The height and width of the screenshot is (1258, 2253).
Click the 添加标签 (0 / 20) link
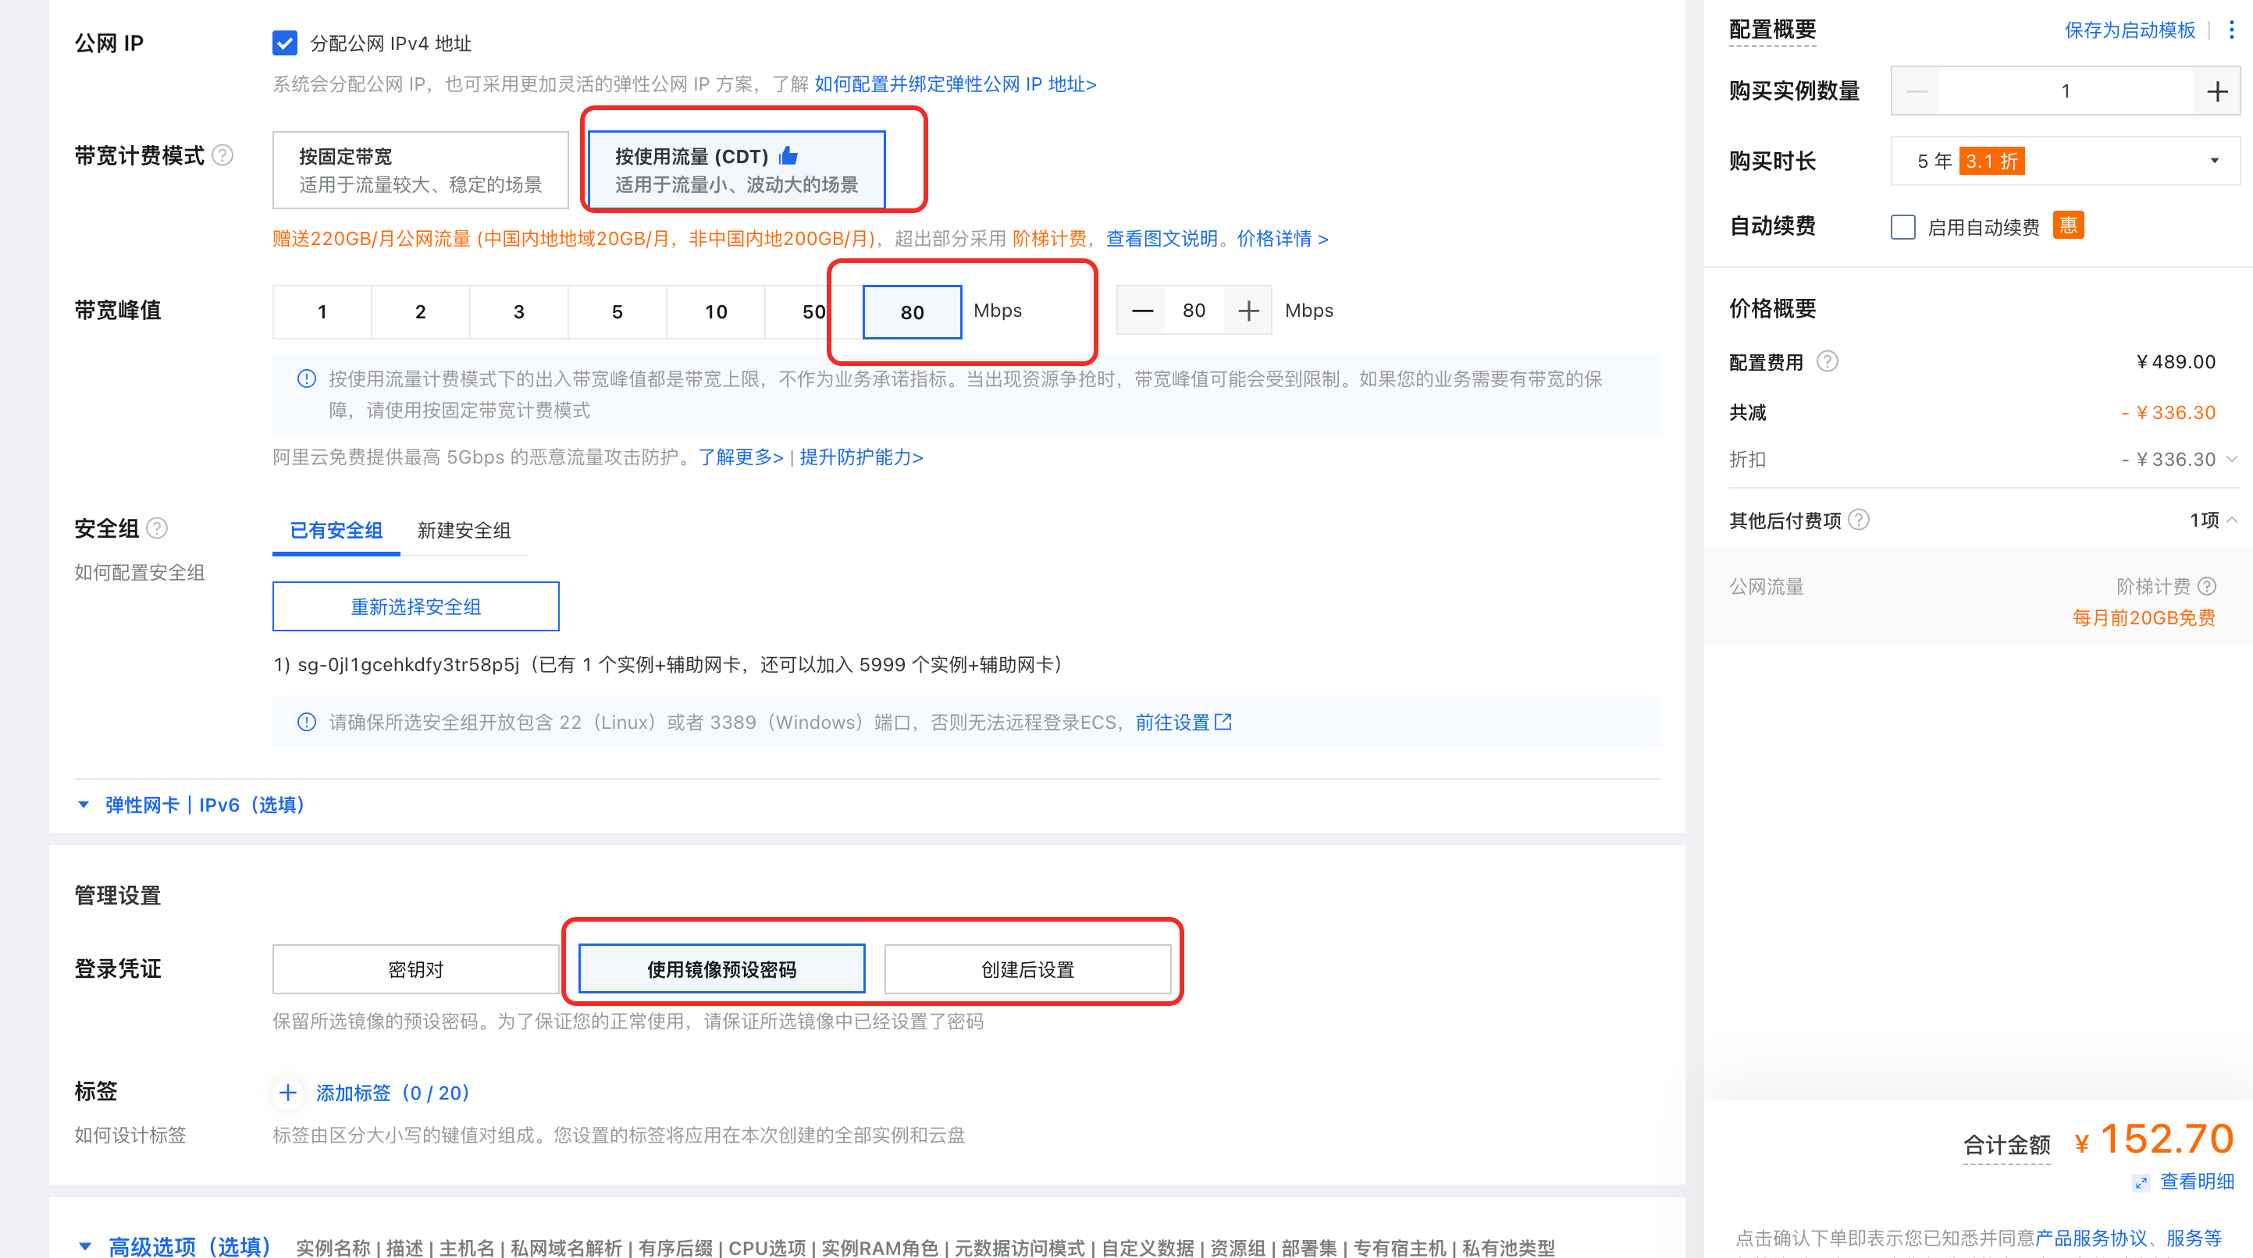tap(393, 1093)
